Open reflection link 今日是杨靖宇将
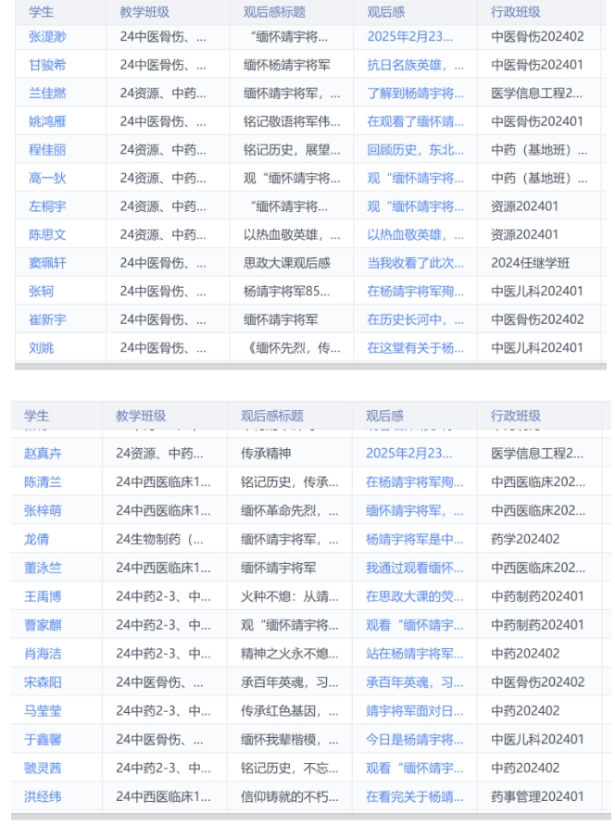 point(414,739)
